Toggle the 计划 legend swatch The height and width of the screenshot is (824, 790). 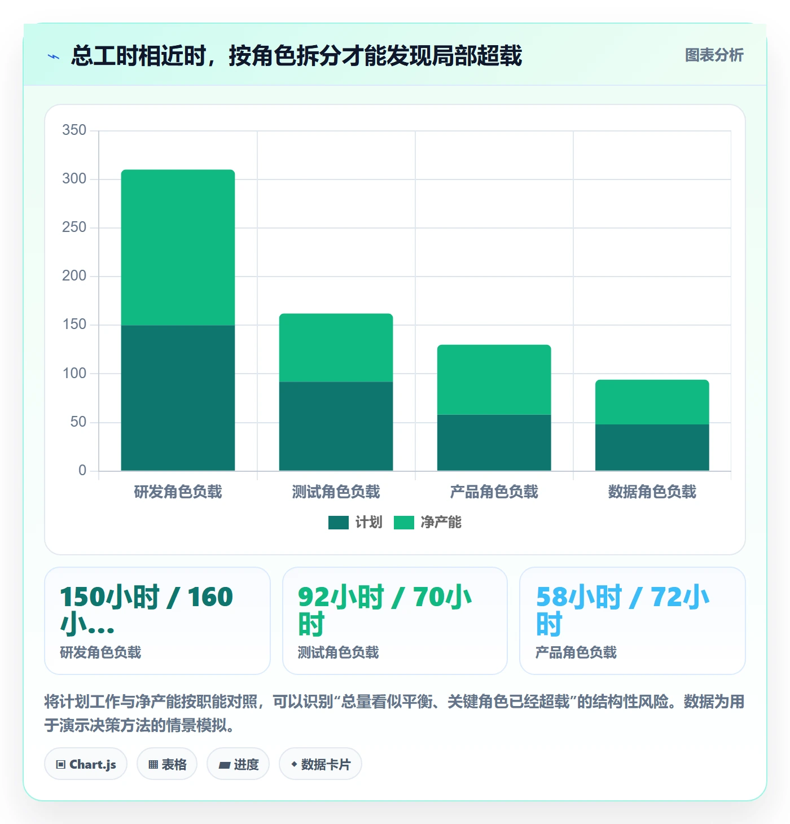tap(339, 523)
